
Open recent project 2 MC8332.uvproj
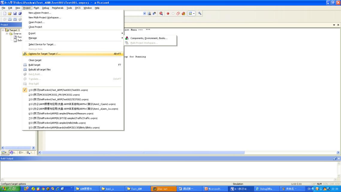point(73,95)
